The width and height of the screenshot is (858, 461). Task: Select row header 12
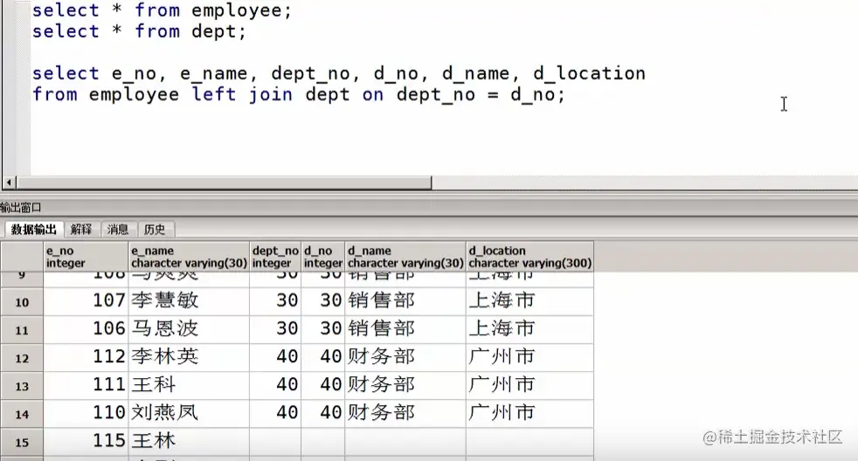[22, 358]
